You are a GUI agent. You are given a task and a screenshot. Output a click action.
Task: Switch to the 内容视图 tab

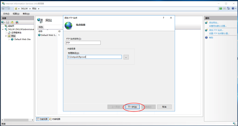(55, 119)
